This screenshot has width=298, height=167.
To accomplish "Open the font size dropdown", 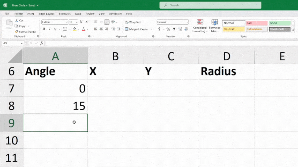I will 76,22.
